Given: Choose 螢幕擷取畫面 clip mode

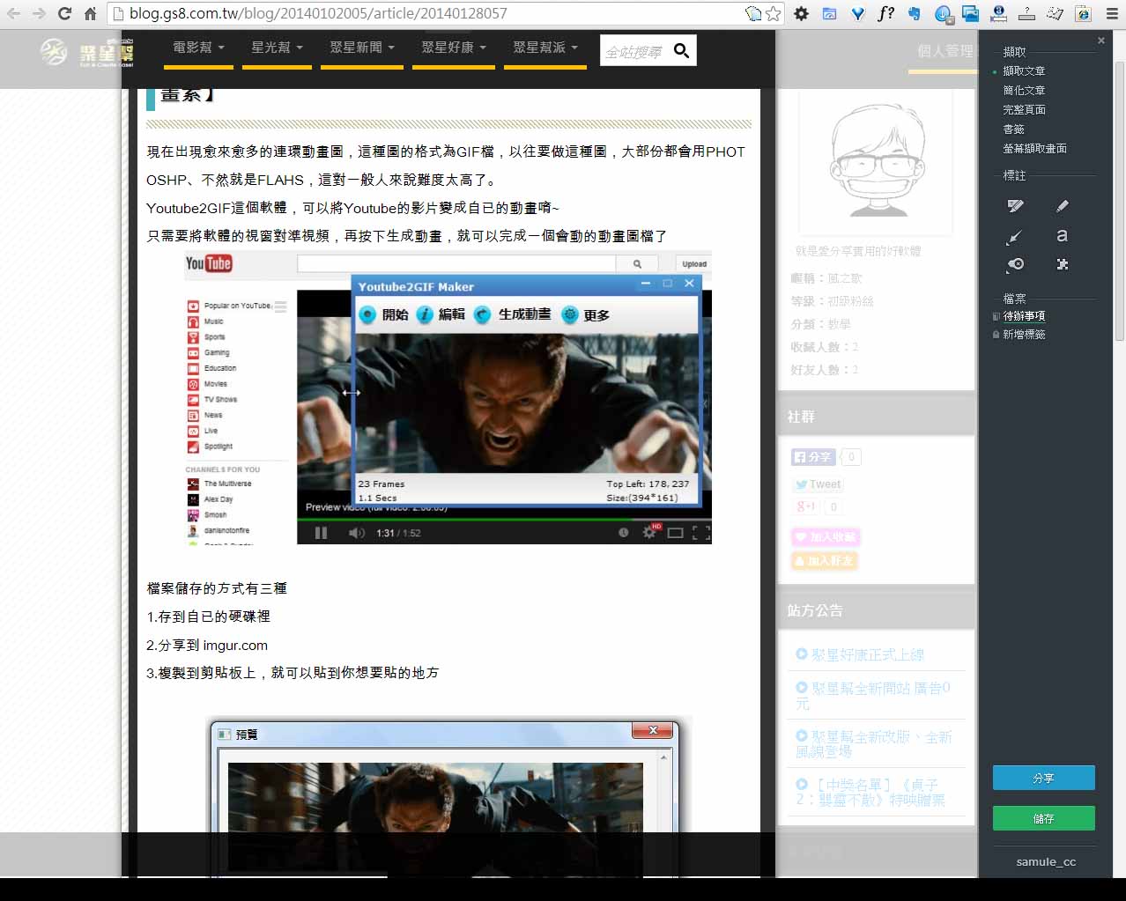Looking at the screenshot, I should click(x=1034, y=149).
